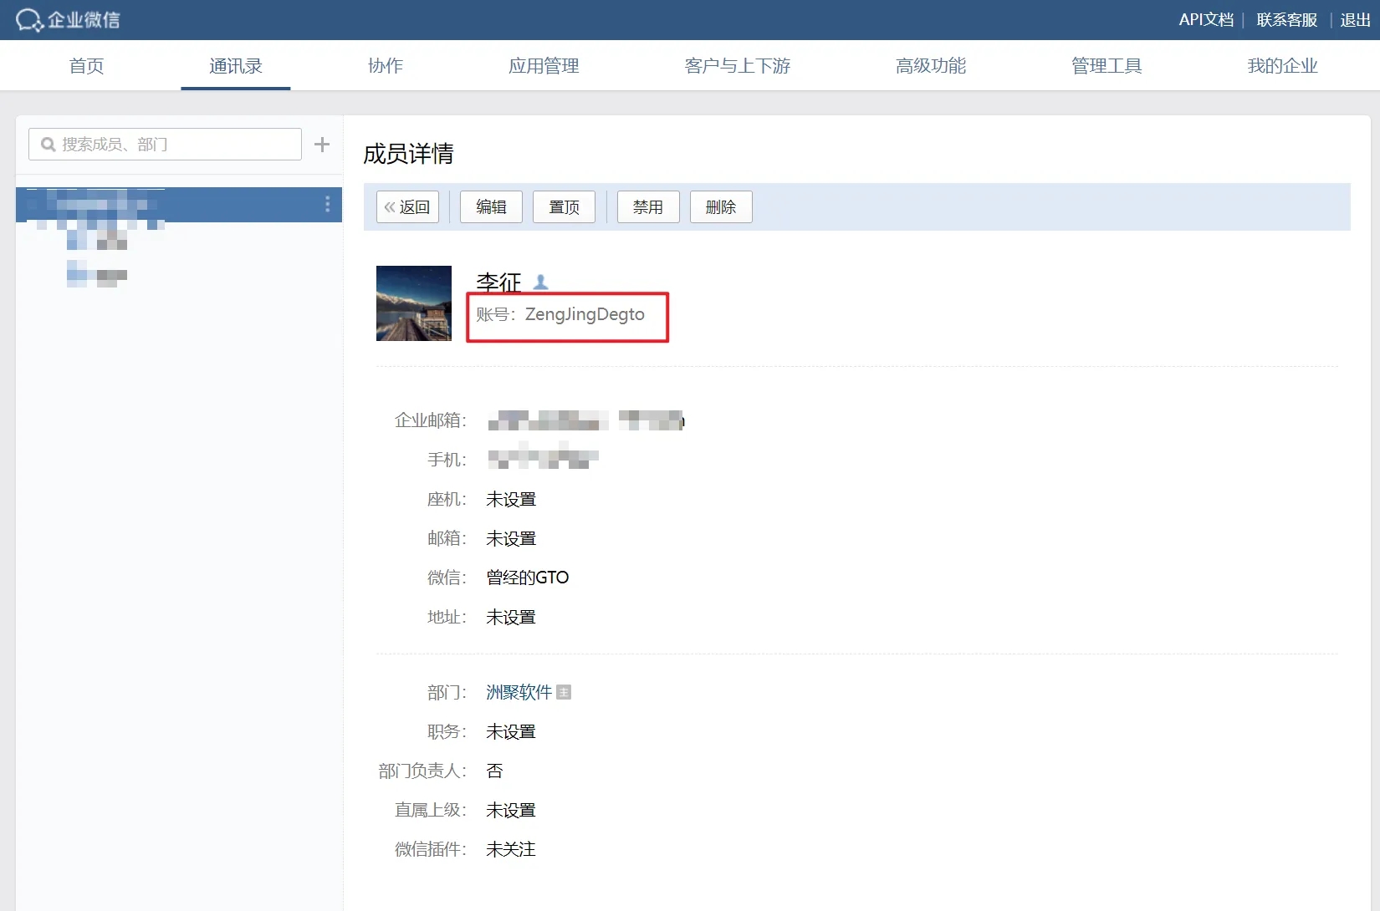The width and height of the screenshot is (1380, 911).
Task: Disable the member with 禁用 button
Action: coord(648,206)
